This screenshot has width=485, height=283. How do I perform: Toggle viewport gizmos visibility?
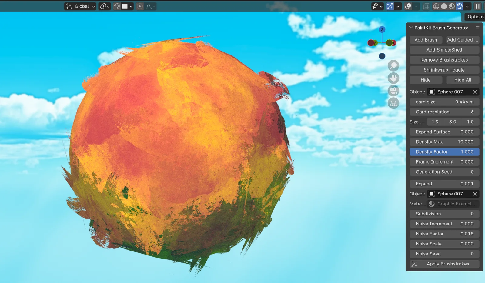pos(390,6)
